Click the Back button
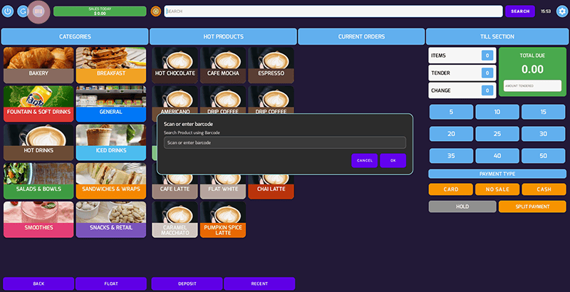The width and height of the screenshot is (570, 292). coord(38,283)
